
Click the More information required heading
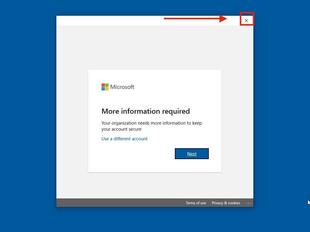(145, 111)
